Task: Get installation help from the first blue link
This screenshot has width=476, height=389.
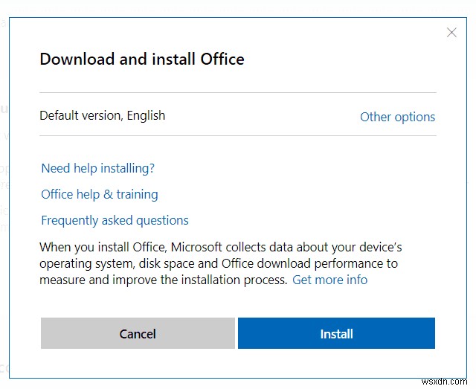Action: (98, 168)
